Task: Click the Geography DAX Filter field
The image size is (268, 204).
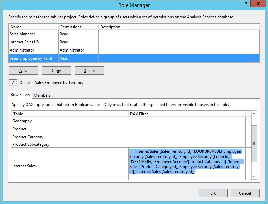Action: pos(187,121)
